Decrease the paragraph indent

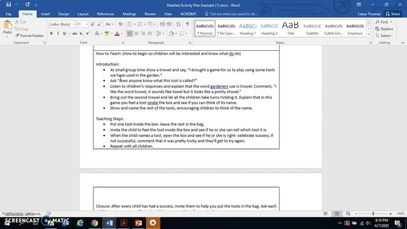163,24
